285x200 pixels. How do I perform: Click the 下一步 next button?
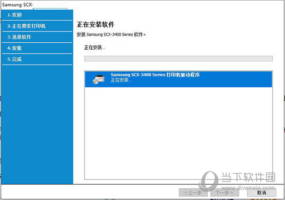pos(225,192)
